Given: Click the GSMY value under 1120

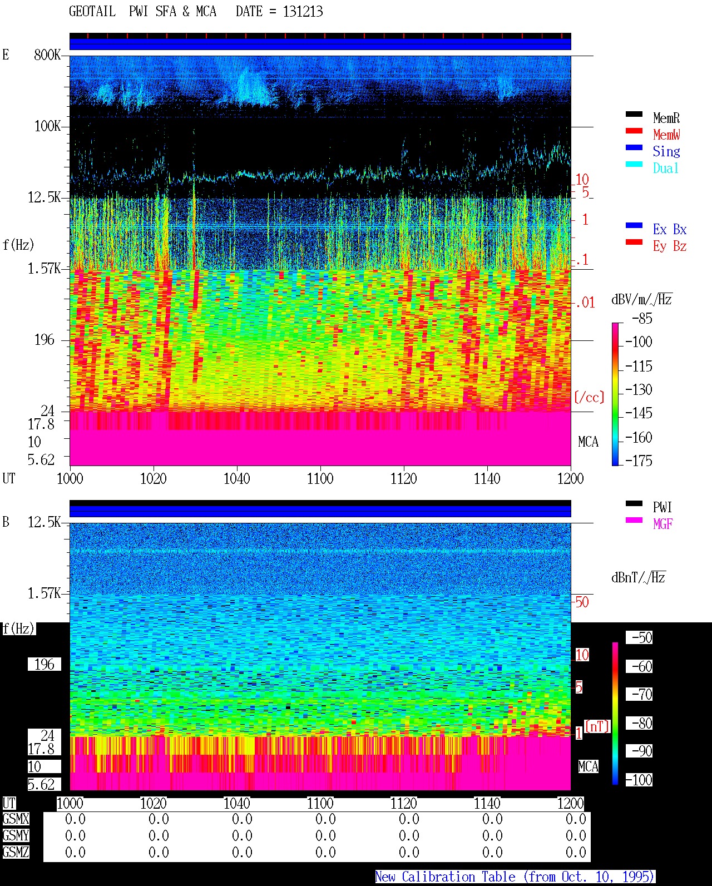Looking at the screenshot, I should click(x=409, y=836).
